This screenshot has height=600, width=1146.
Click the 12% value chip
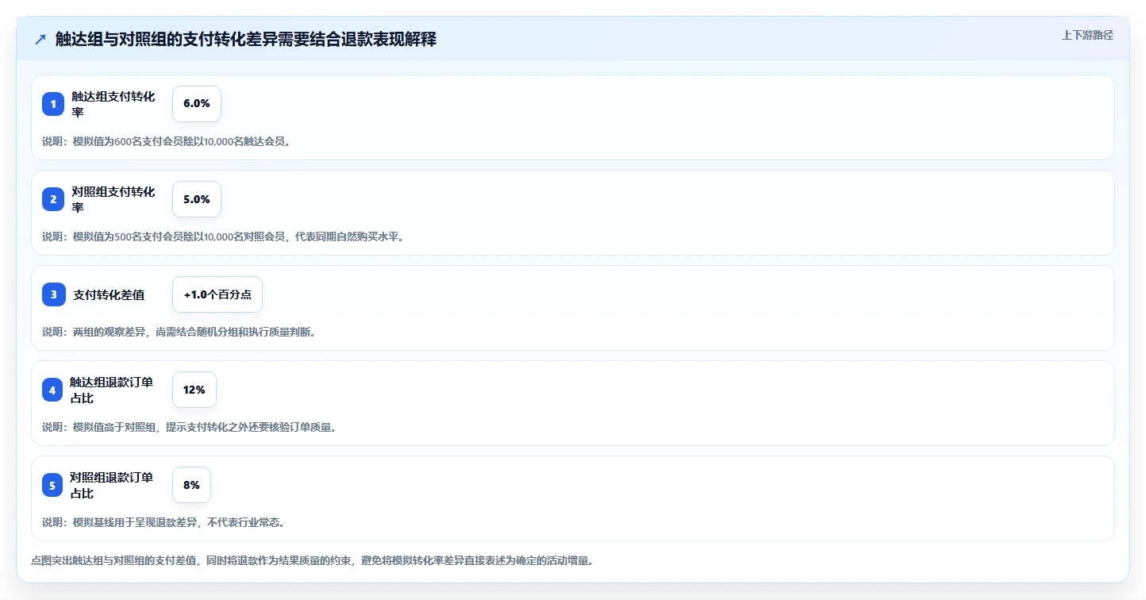tap(194, 390)
